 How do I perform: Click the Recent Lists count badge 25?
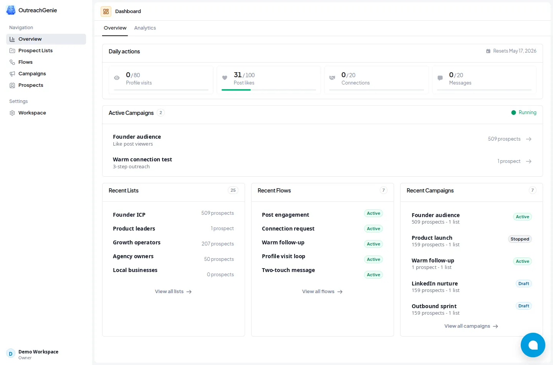tap(233, 190)
